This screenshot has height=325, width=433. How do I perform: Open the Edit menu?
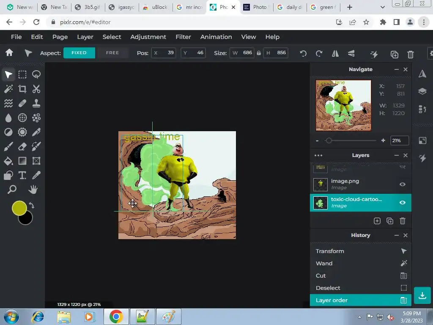(37, 37)
